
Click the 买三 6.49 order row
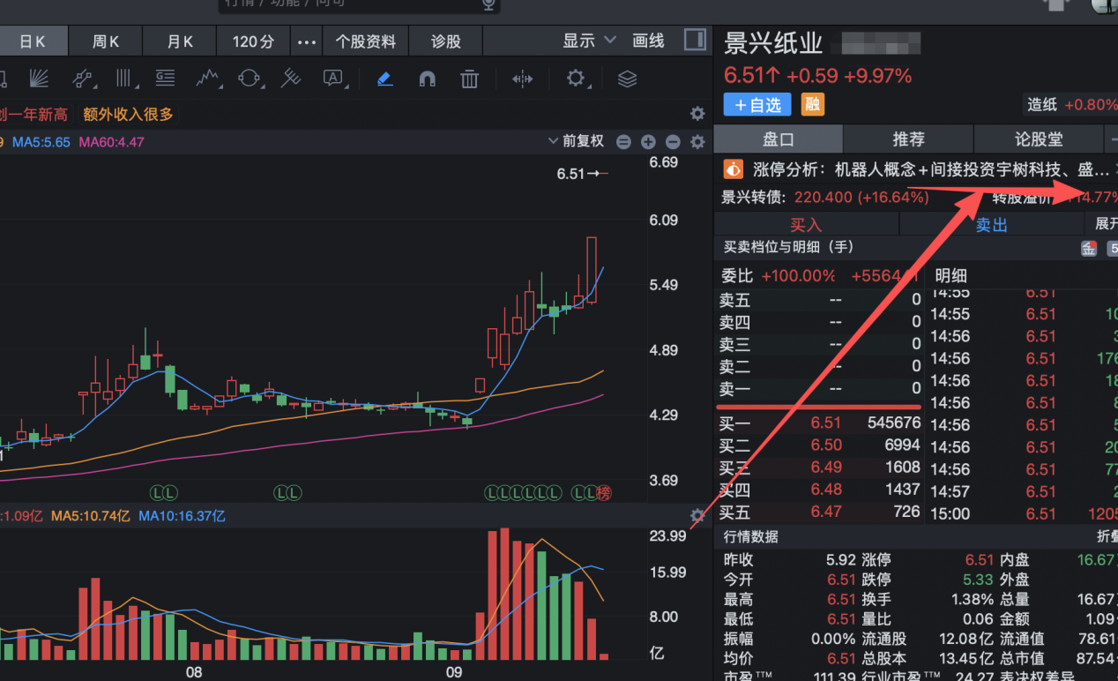[x=819, y=468]
